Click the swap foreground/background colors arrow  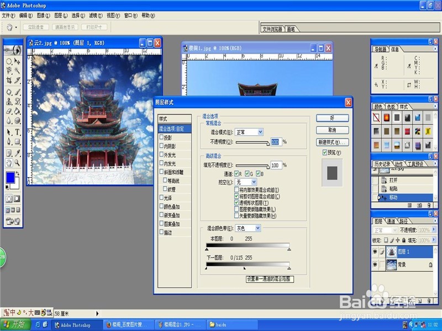tap(18, 174)
